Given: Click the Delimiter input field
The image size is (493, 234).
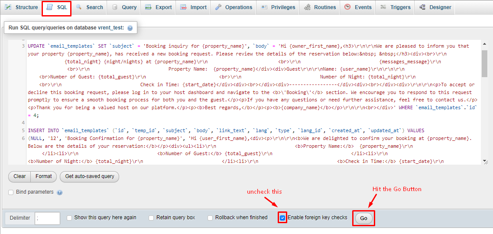Looking at the screenshot, I should pos(47,218).
